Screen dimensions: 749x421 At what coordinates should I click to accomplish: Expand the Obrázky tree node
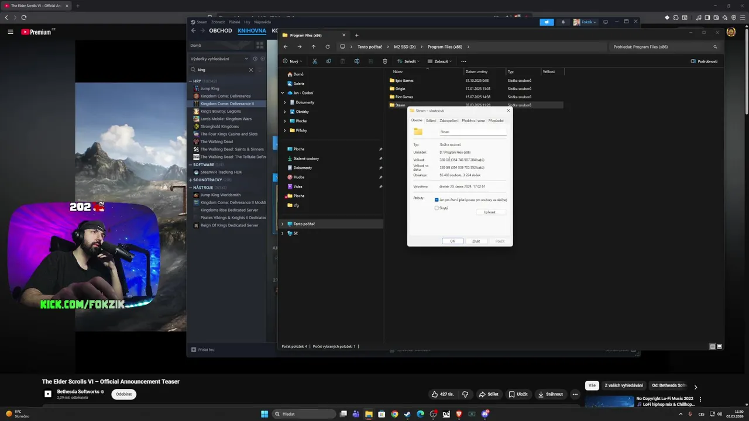click(x=284, y=112)
